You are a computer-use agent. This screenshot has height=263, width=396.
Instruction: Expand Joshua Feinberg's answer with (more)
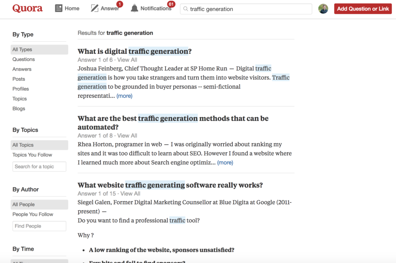pyautogui.click(x=125, y=96)
